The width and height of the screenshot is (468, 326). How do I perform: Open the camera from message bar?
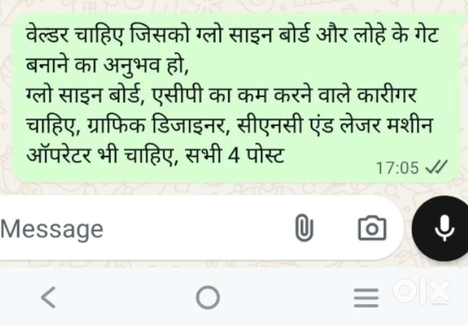[x=372, y=228]
